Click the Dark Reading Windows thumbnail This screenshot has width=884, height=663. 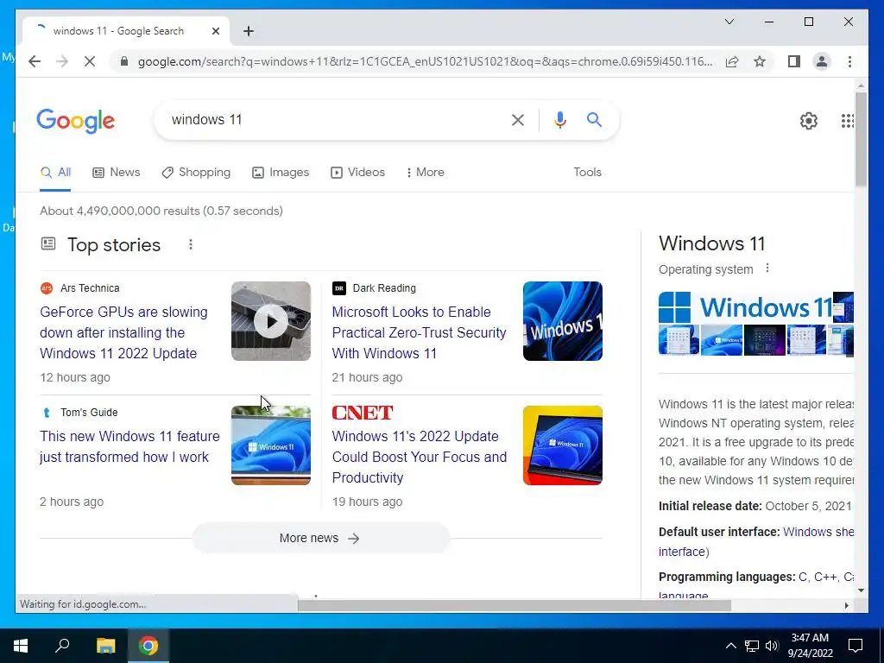[563, 321]
